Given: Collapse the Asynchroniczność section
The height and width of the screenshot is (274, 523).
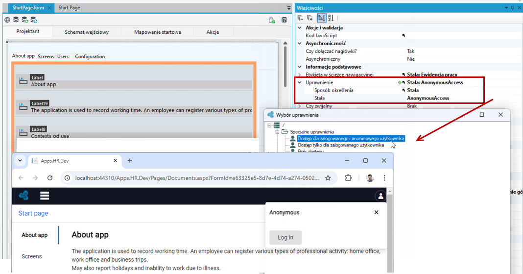Looking at the screenshot, I should [x=300, y=44].
